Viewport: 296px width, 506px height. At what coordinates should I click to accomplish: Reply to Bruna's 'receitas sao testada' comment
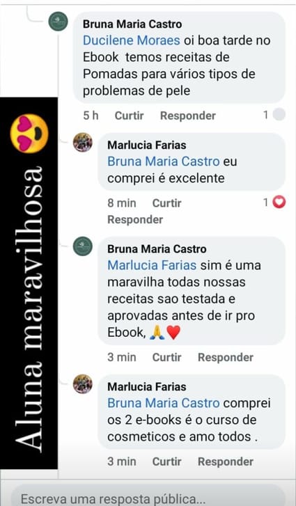tap(226, 357)
